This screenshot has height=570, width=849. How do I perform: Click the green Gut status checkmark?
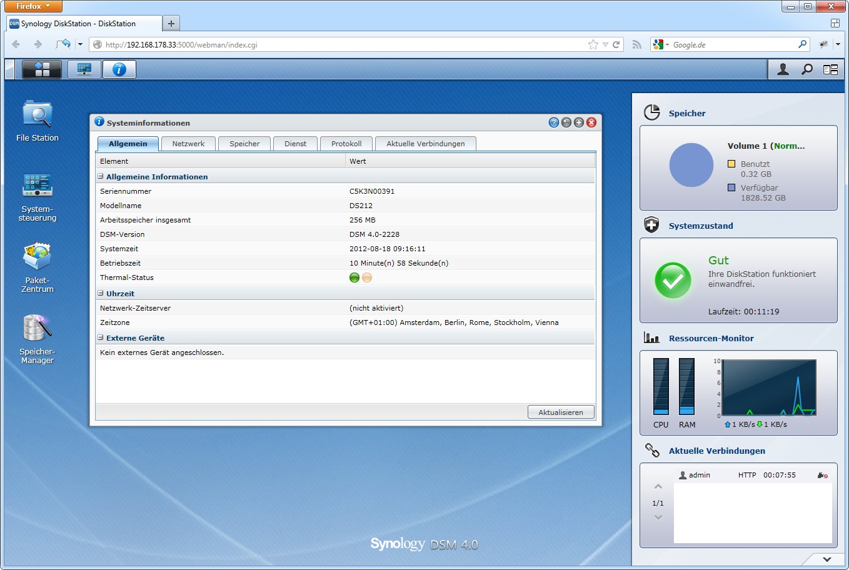(673, 280)
